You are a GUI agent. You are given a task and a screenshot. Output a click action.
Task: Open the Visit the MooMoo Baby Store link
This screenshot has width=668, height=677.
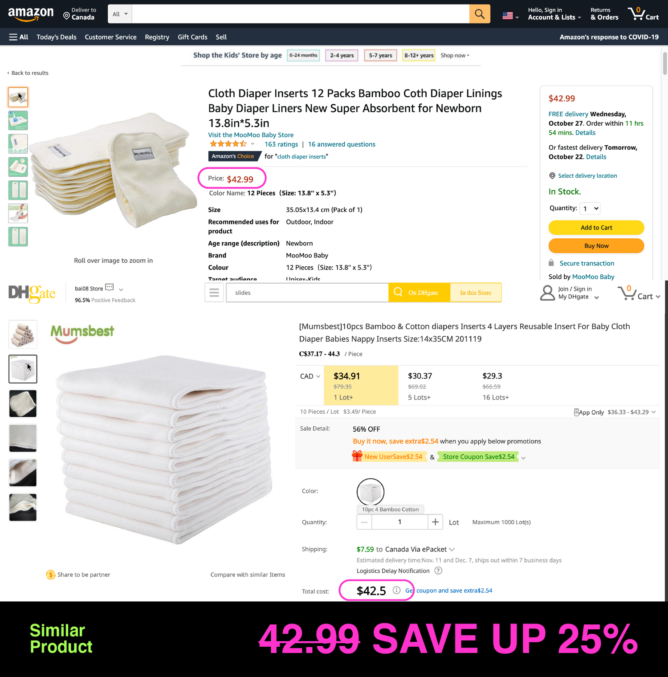tap(251, 135)
